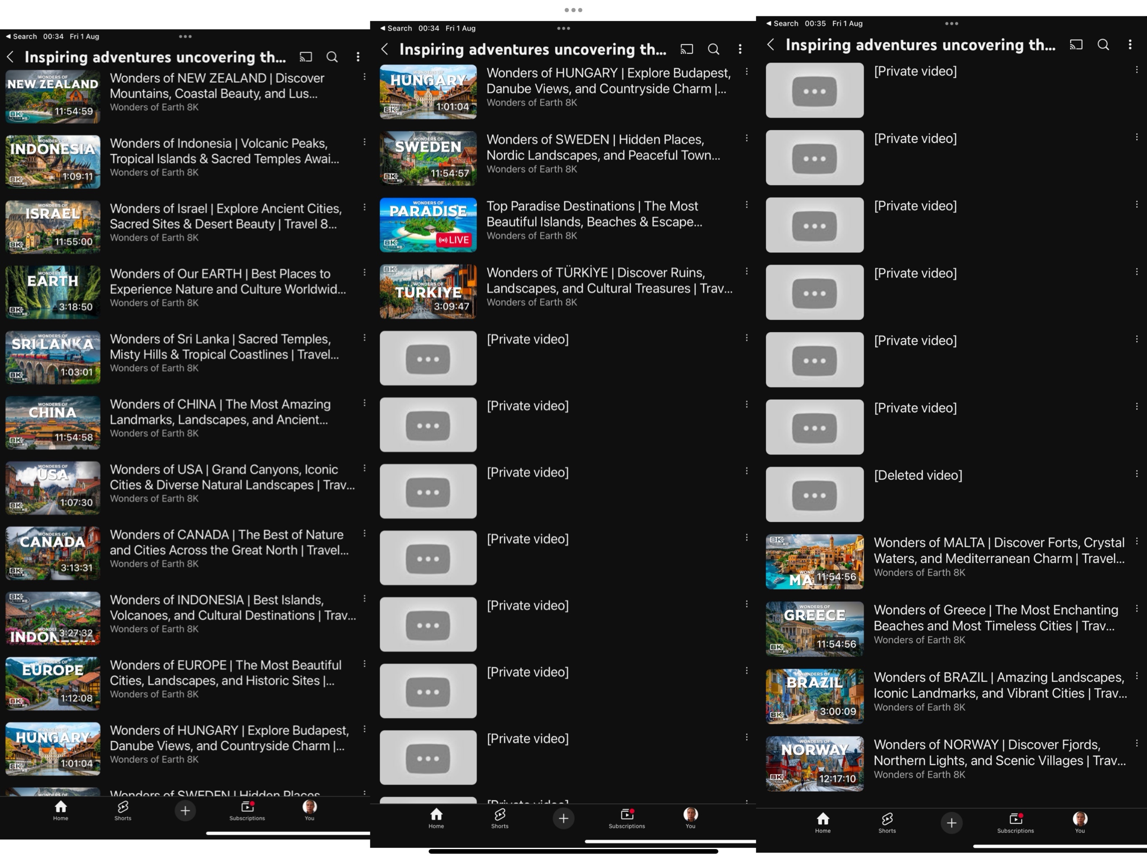Return to Search in the left panel's status bar

click(21, 36)
